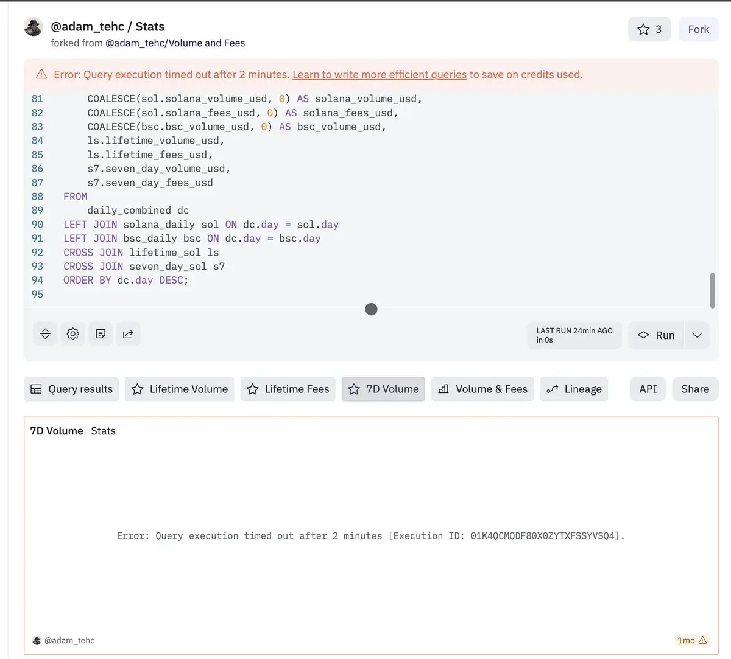The image size is (731, 659).
Task: Click the export arrow icon in editor toolbar
Action: 128,334
